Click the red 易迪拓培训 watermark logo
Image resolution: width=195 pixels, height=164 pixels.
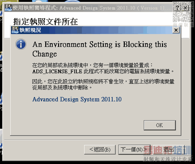click(168, 150)
